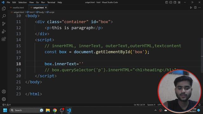The height and width of the screenshot is (114, 203).
Task: Open the Edit menu
Action: click(14, 2)
